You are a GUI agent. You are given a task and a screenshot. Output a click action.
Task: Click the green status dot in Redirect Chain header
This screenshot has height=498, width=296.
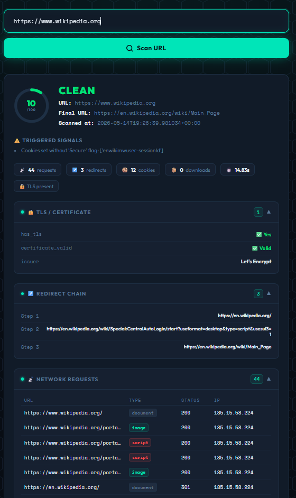coord(22,293)
